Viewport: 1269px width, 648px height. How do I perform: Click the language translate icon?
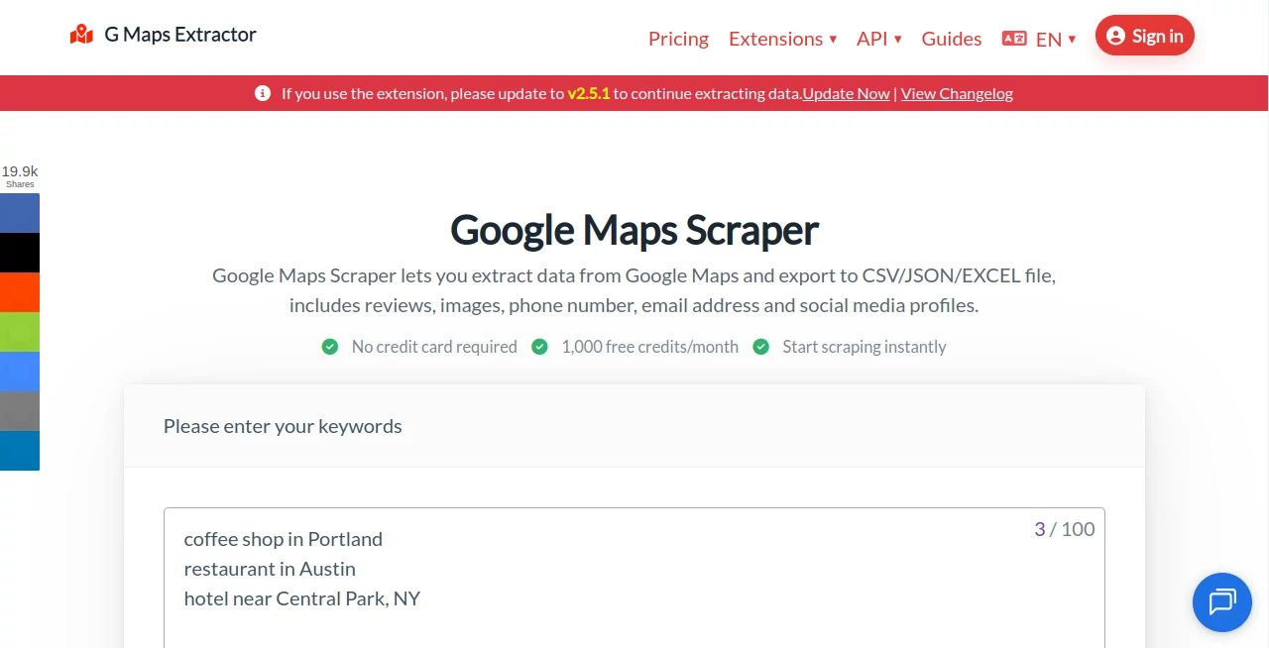(1014, 39)
